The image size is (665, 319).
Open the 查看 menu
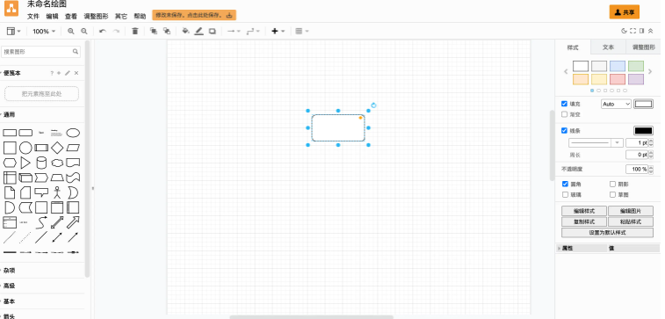point(71,17)
